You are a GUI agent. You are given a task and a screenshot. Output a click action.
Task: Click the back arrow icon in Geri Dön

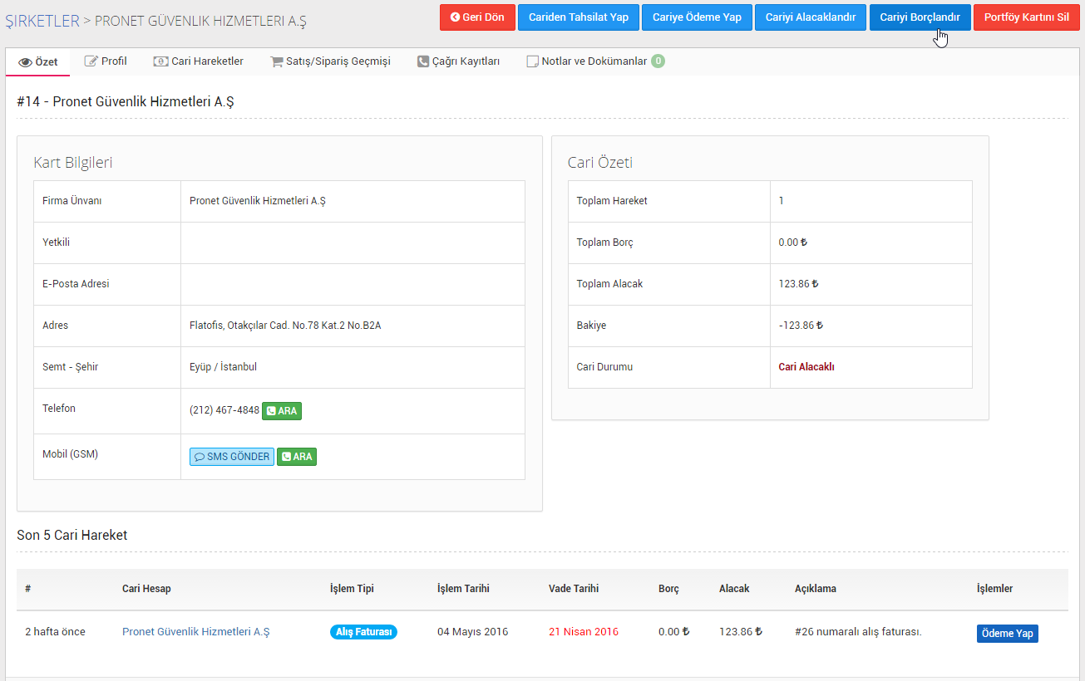tap(455, 17)
